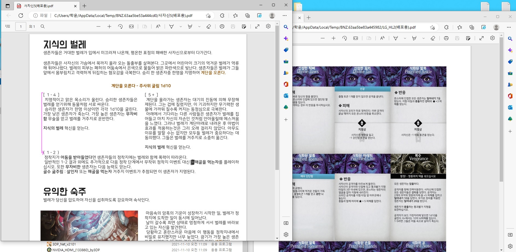
Task: Open Discover sparkle icon in 사자신5 sidebar
Action: coord(286,38)
